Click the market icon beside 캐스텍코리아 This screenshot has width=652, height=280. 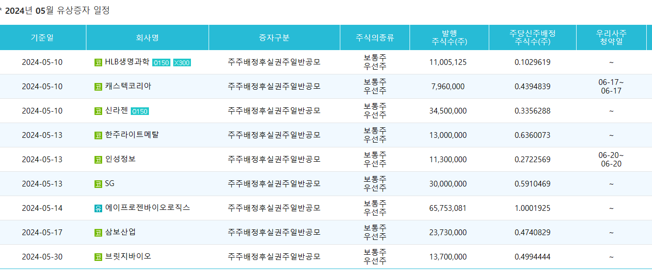(x=98, y=87)
